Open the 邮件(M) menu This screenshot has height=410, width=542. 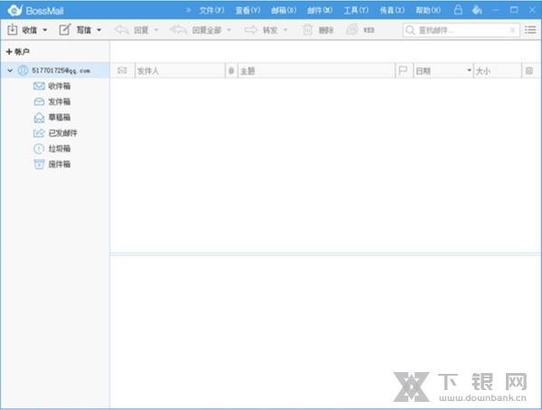320,10
